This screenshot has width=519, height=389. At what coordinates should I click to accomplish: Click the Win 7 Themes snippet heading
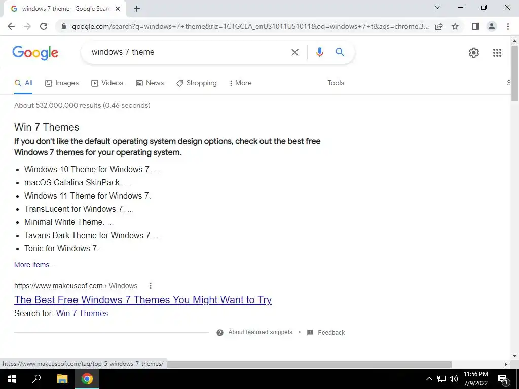coord(47,127)
